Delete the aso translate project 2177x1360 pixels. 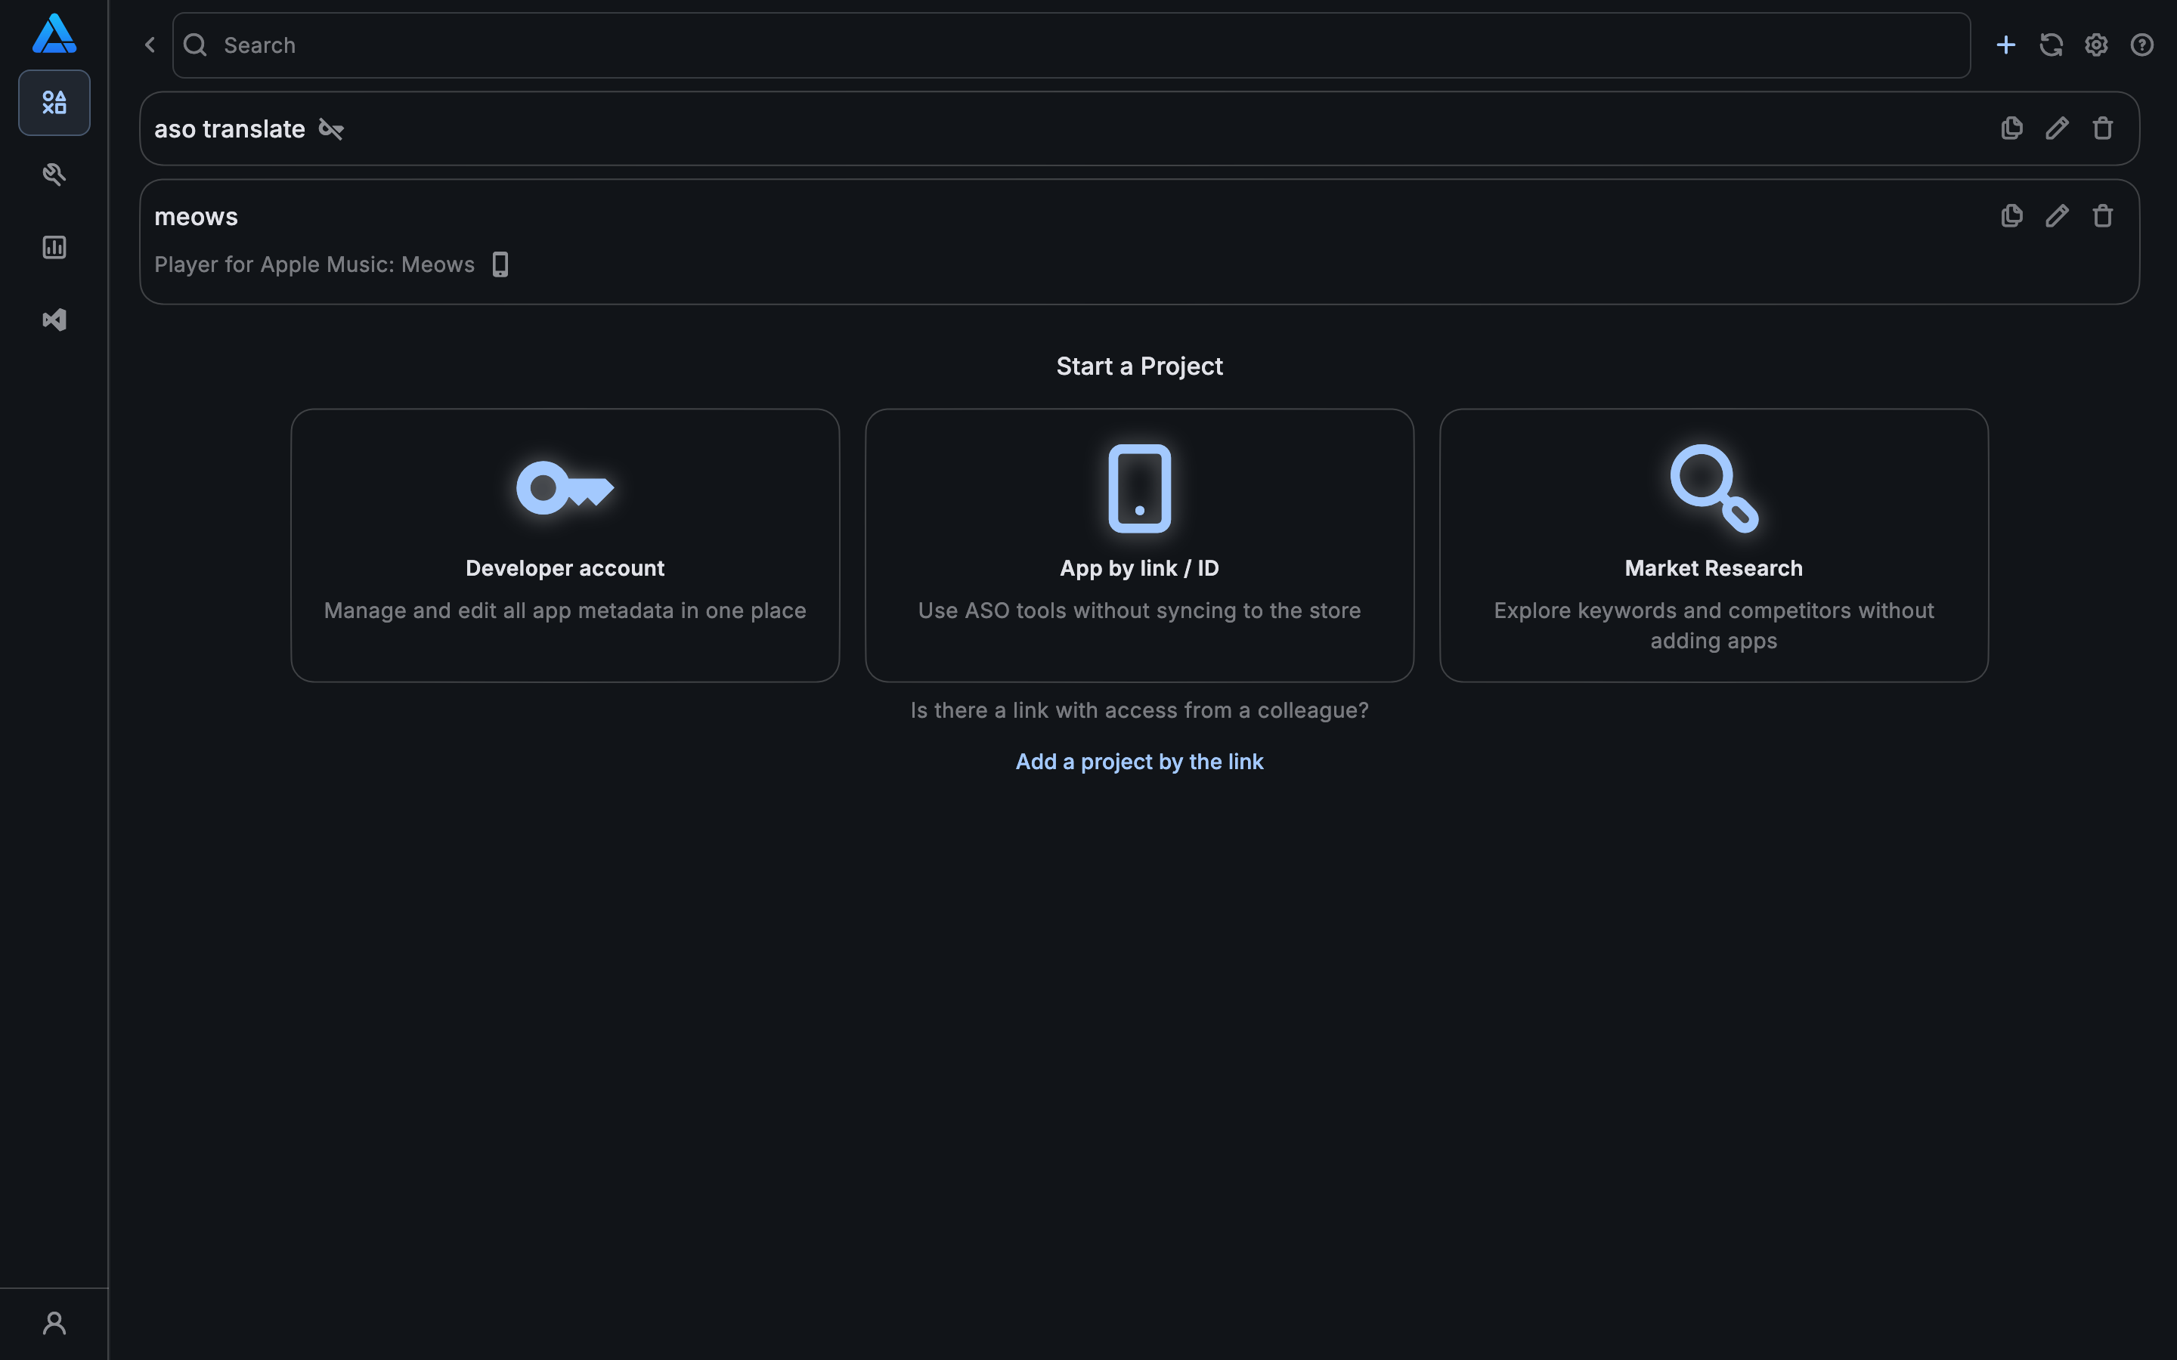point(2102,128)
